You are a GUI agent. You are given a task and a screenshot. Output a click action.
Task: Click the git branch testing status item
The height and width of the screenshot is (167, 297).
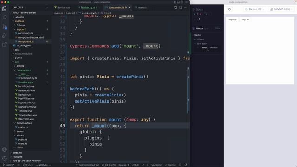(9, 165)
